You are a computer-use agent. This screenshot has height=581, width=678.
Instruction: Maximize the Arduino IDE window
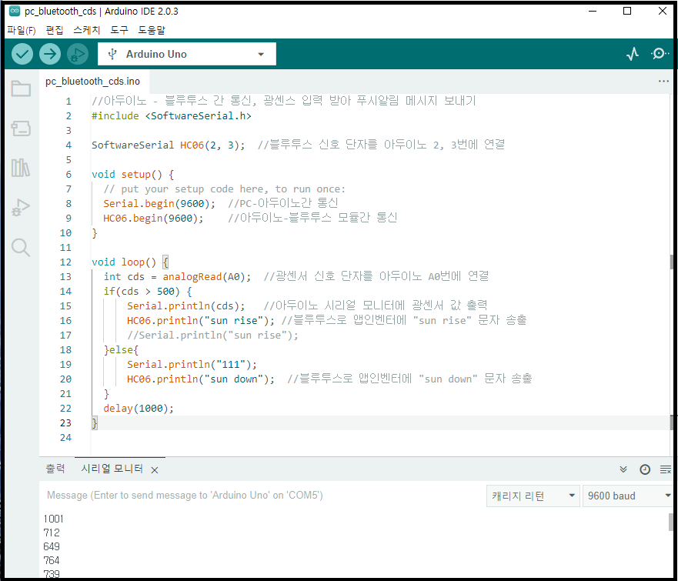pyautogui.click(x=627, y=12)
